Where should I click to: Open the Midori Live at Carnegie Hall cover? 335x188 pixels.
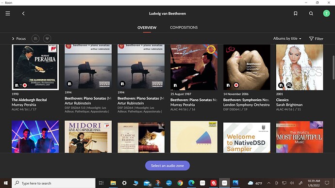[x=88, y=137]
